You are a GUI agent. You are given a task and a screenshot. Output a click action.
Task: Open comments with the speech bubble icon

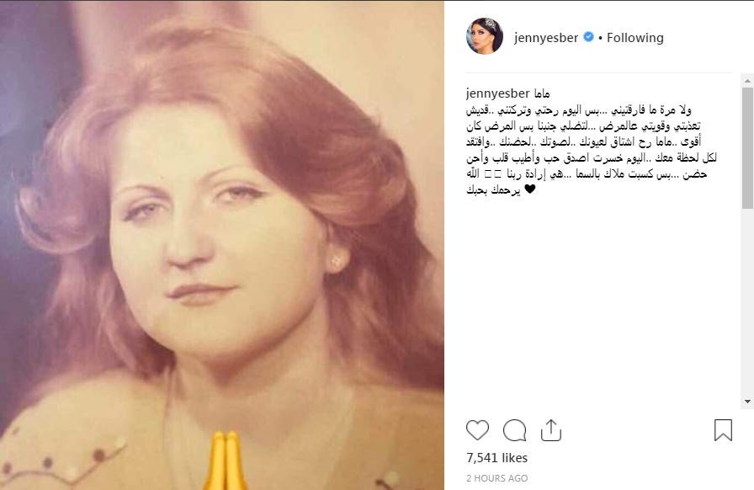click(x=514, y=430)
